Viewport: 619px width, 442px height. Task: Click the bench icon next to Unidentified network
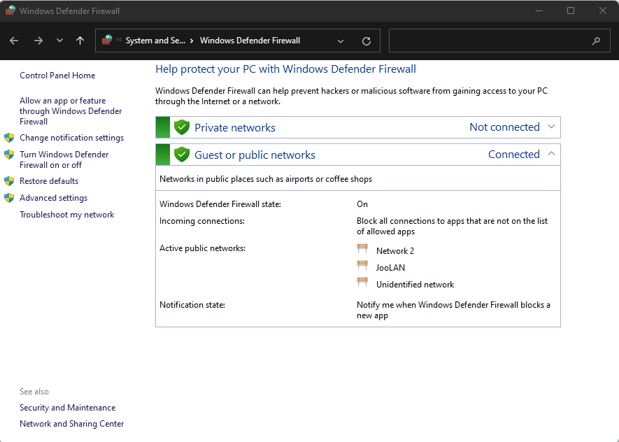tap(362, 282)
